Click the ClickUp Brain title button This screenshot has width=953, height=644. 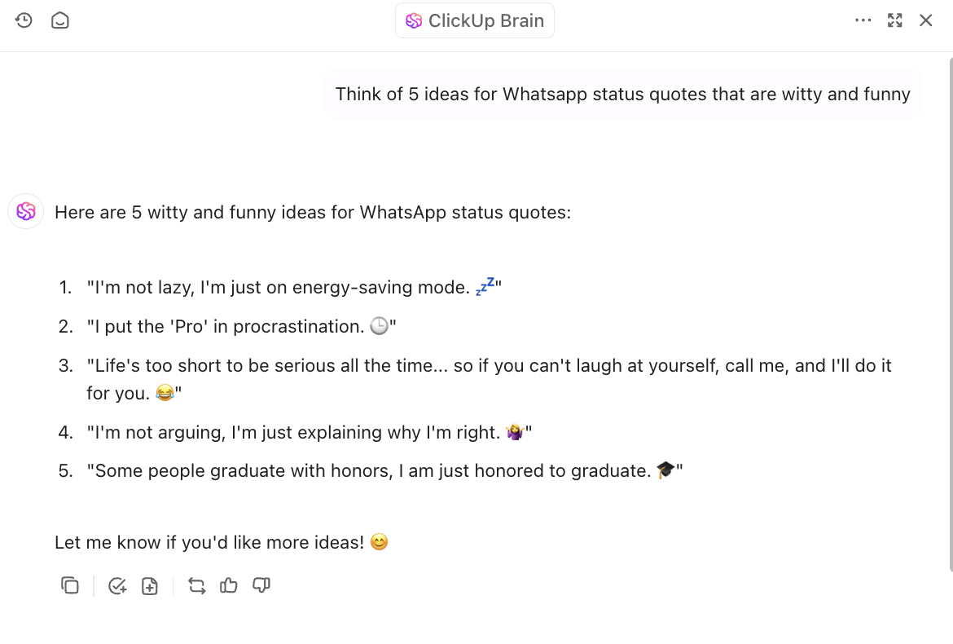tap(475, 20)
